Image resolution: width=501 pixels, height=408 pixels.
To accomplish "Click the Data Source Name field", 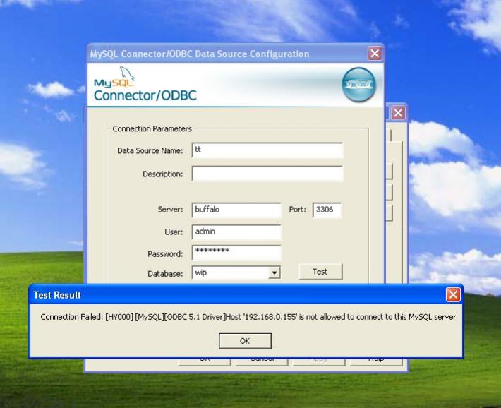I will point(267,150).
